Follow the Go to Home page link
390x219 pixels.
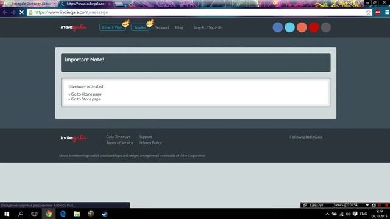pos(85,94)
